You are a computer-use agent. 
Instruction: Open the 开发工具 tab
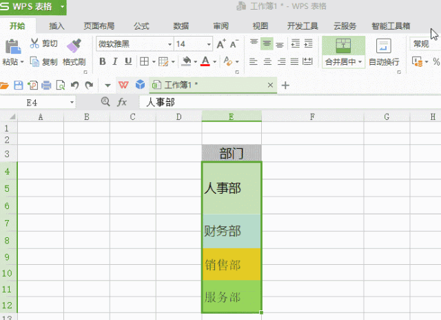point(302,26)
